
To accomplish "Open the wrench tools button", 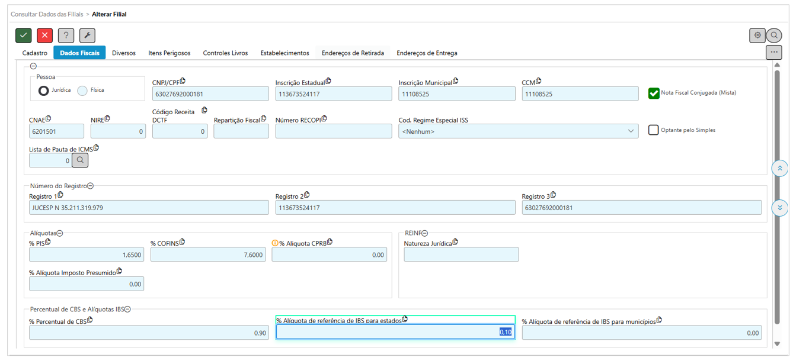I will click(87, 36).
